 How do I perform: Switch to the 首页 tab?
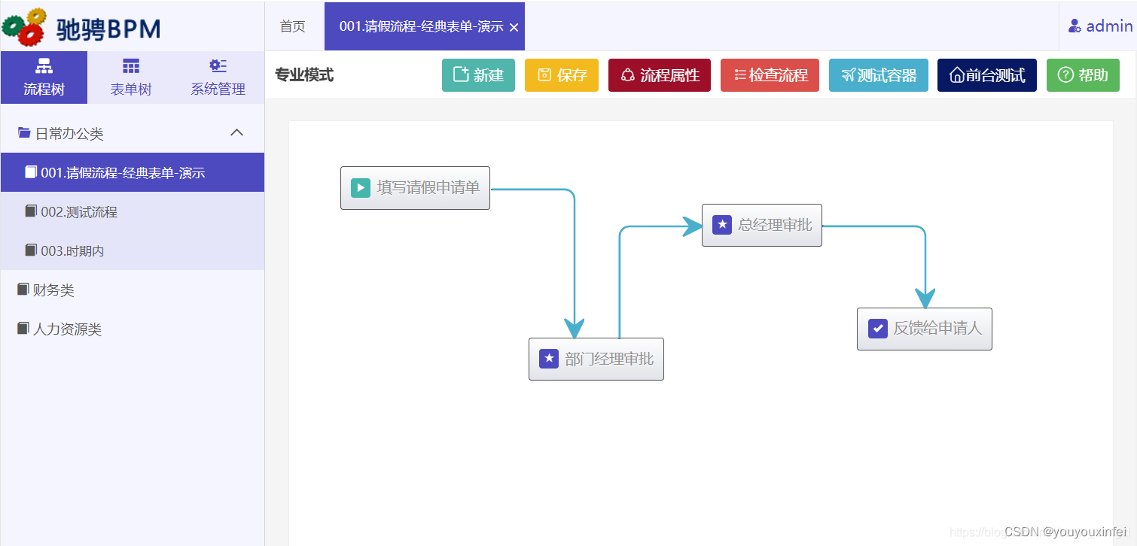pos(292,26)
